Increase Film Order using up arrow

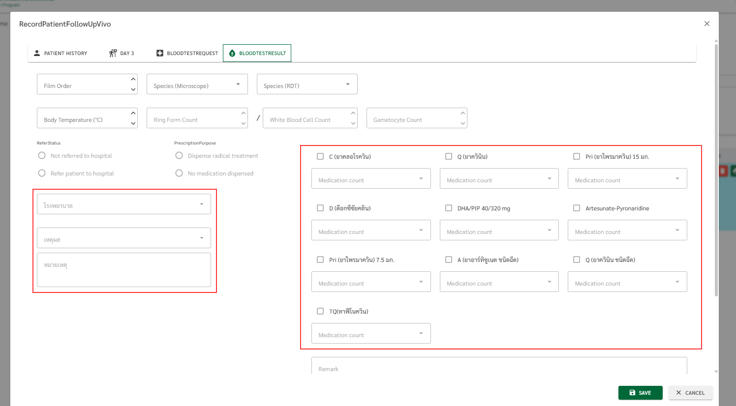coord(133,79)
